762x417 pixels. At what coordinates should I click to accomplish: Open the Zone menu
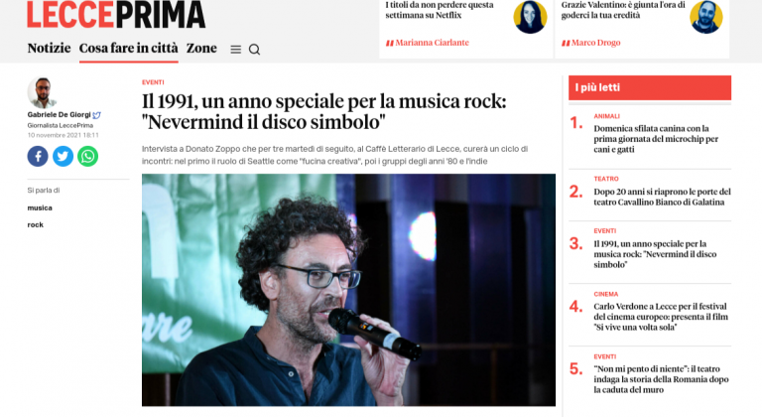coord(201,49)
